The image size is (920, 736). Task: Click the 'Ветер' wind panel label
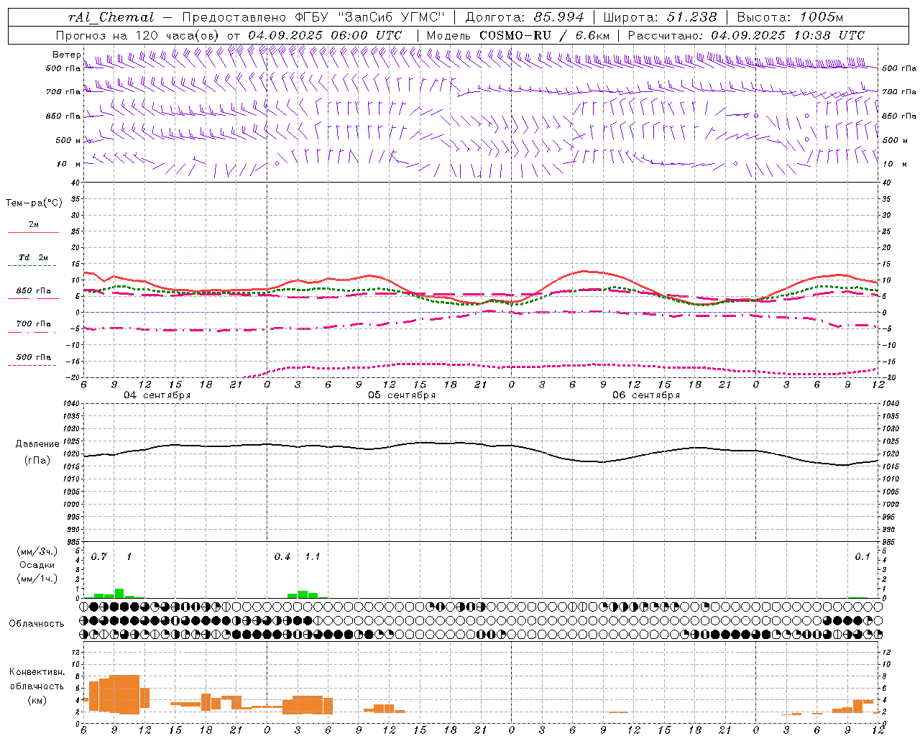67,55
